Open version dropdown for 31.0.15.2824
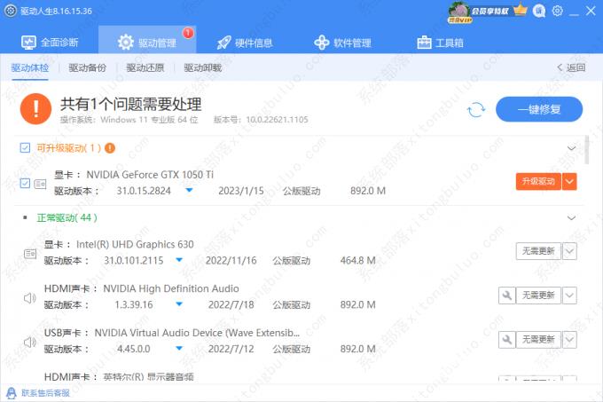 pyautogui.click(x=189, y=191)
